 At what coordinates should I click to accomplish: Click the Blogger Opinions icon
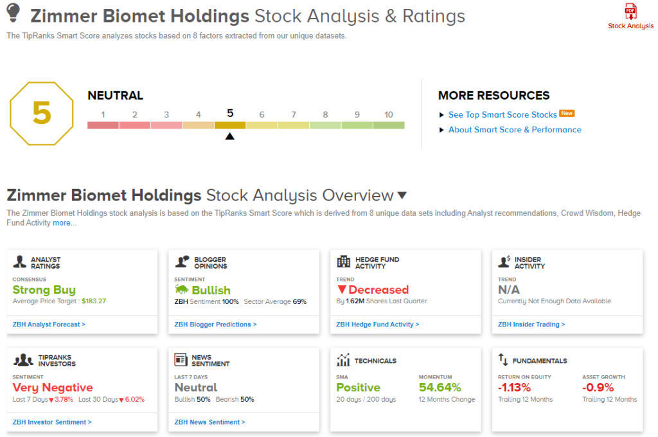point(182,262)
